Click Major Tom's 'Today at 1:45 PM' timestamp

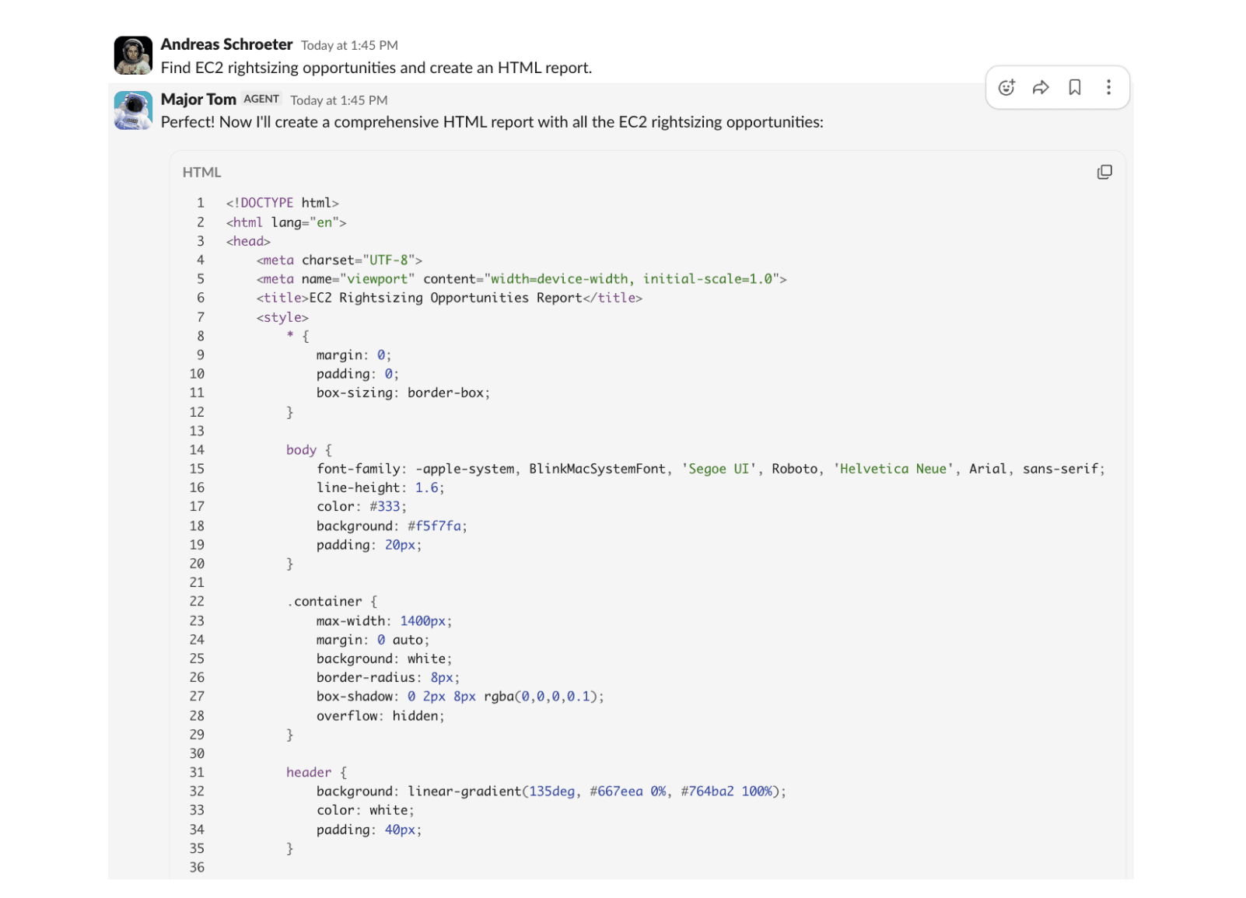click(x=339, y=100)
